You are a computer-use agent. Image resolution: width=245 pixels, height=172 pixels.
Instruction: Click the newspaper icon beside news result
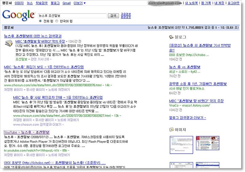tap(9, 43)
